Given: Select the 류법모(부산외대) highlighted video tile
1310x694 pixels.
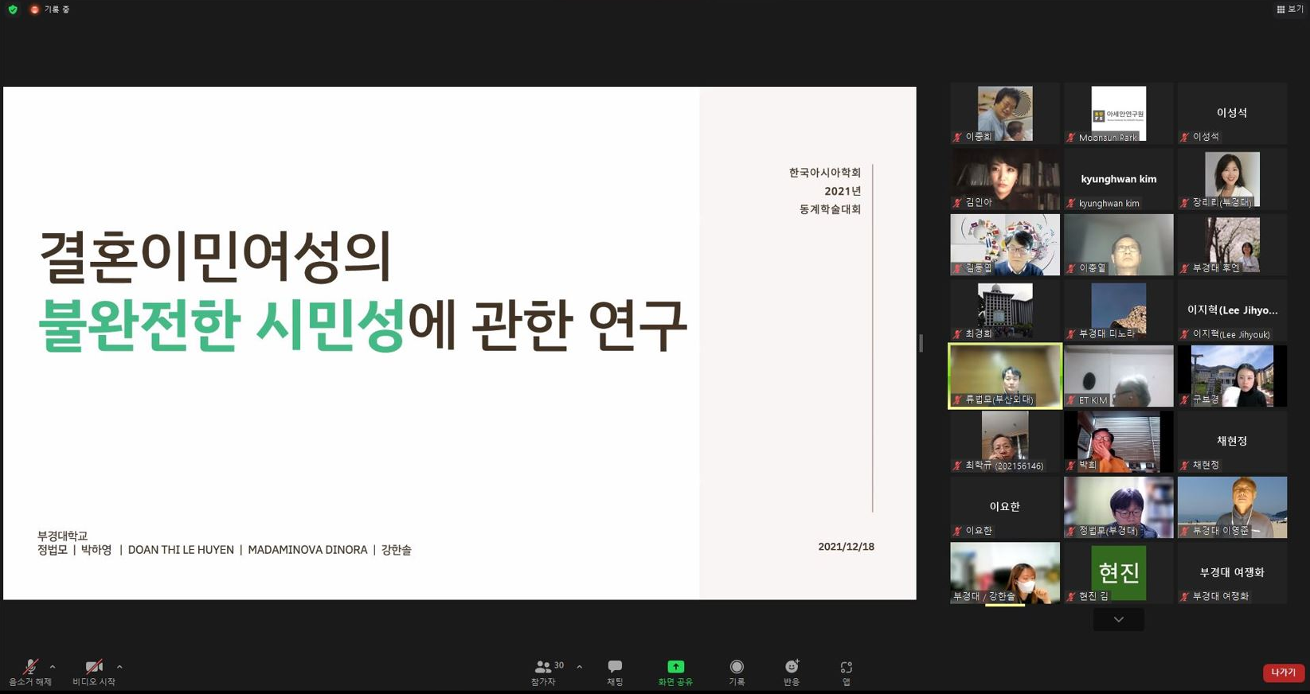Looking at the screenshot, I should (x=1005, y=376).
